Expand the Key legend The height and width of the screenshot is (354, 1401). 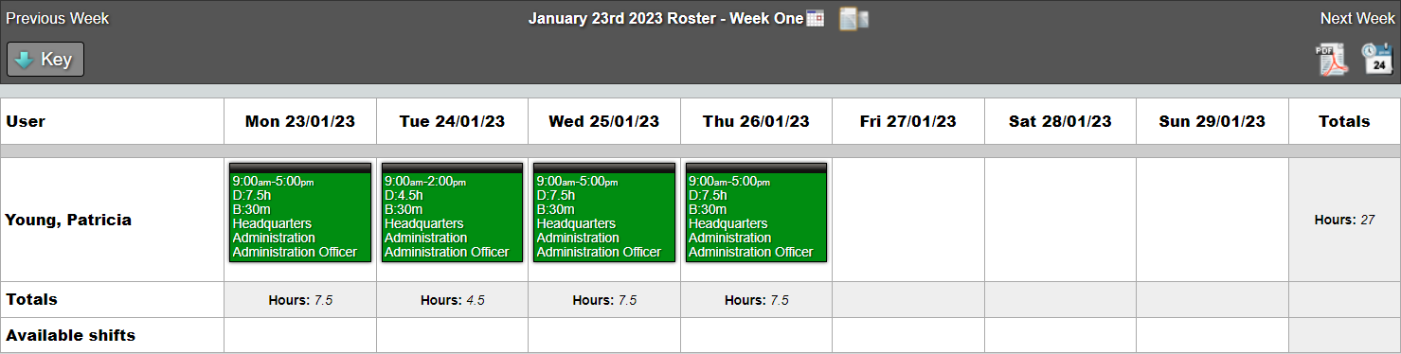click(x=45, y=60)
